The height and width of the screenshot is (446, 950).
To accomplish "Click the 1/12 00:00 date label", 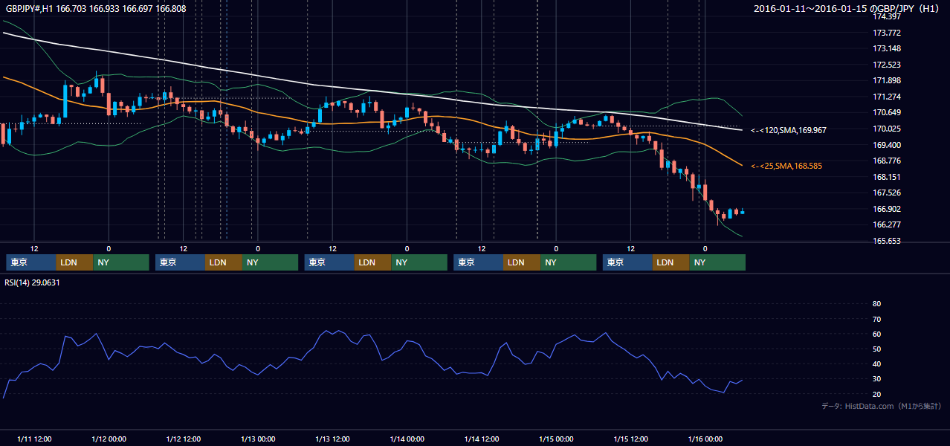I will [109, 439].
